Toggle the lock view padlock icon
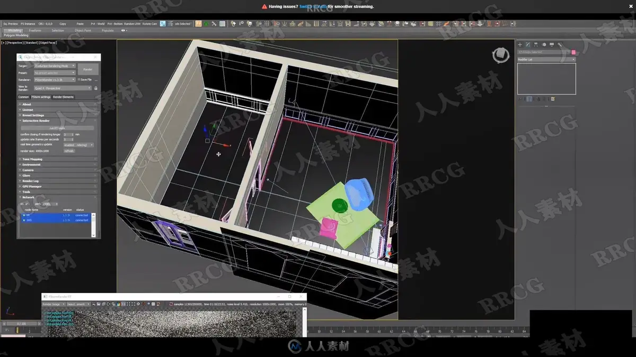The height and width of the screenshot is (357, 636). (96, 88)
